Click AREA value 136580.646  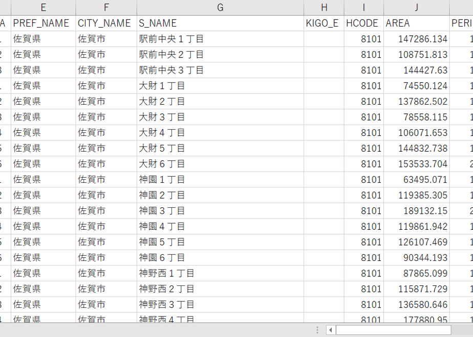coord(417,305)
